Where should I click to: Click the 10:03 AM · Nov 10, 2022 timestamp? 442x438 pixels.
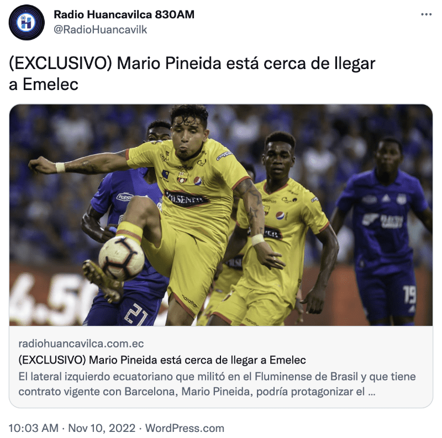click(x=72, y=428)
